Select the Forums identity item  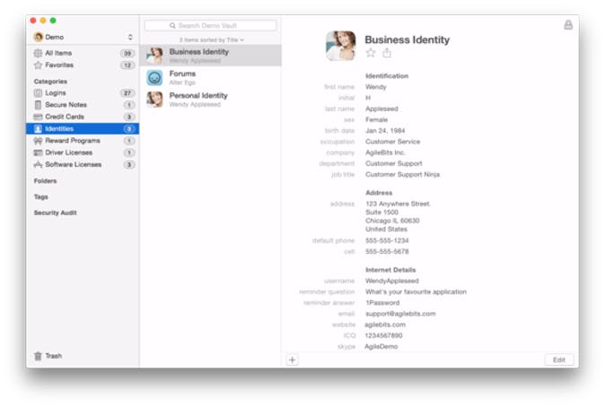pyautogui.click(x=211, y=77)
